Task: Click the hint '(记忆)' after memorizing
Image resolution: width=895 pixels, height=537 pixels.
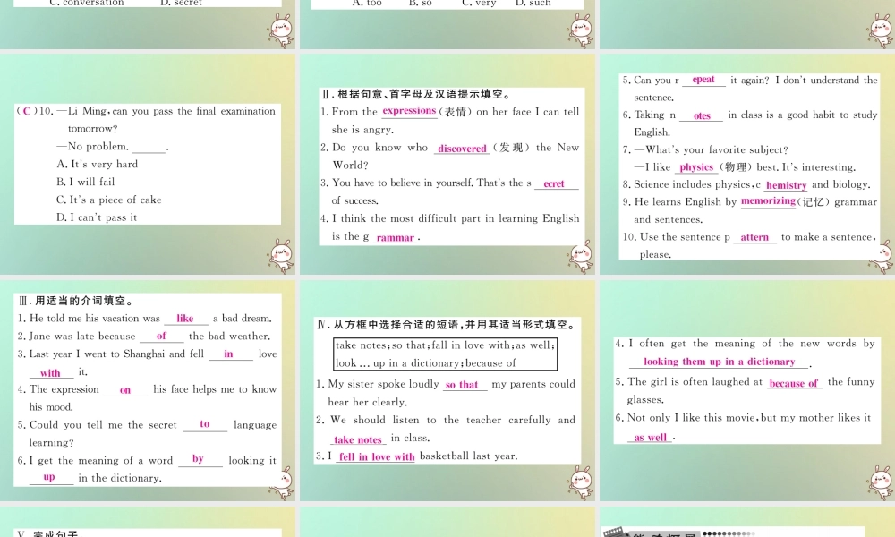Action: 814,202
